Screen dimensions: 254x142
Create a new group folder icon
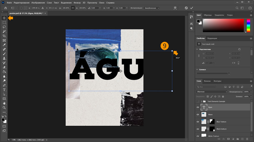click(x=238, y=139)
